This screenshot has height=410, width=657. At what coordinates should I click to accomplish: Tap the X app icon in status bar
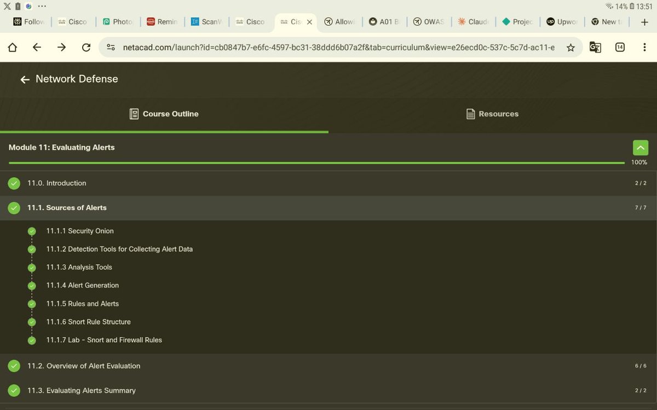(x=7, y=6)
